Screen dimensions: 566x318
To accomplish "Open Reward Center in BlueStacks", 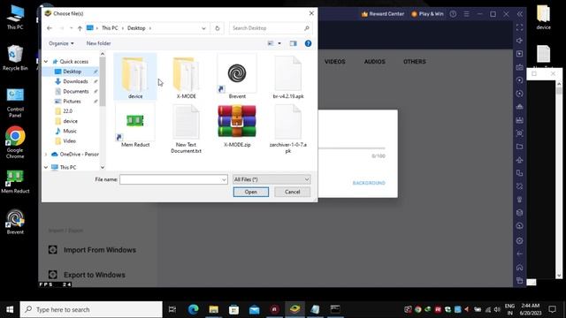I will [x=383, y=14].
